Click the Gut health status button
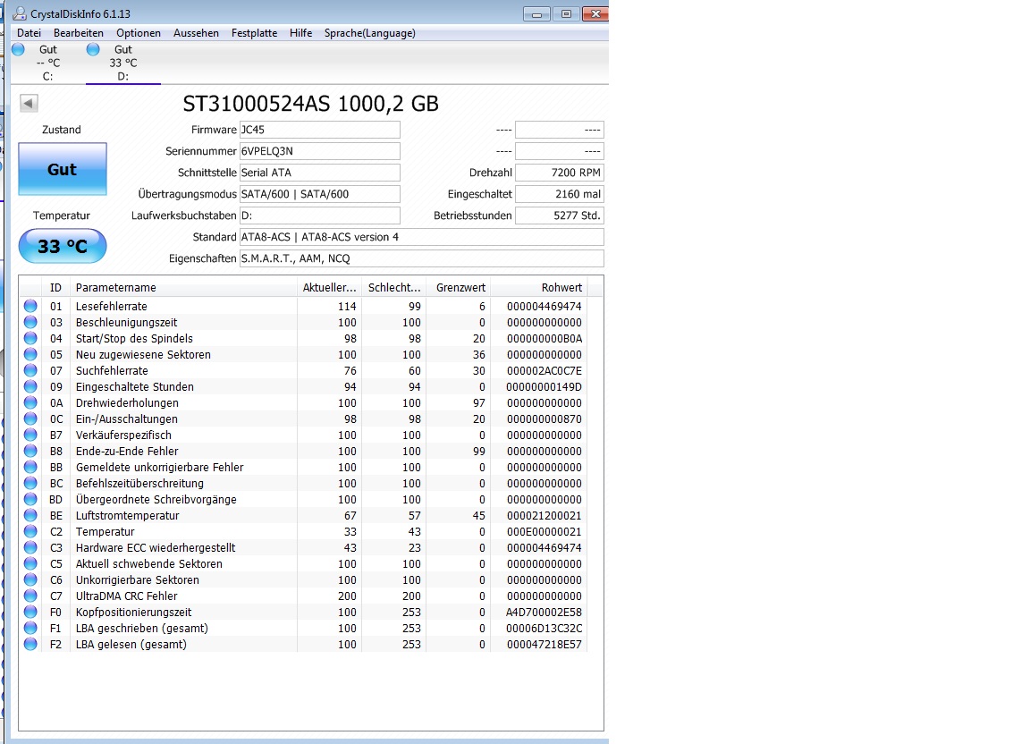This screenshot has width=1030, height=744. click(x=63, y=169)
